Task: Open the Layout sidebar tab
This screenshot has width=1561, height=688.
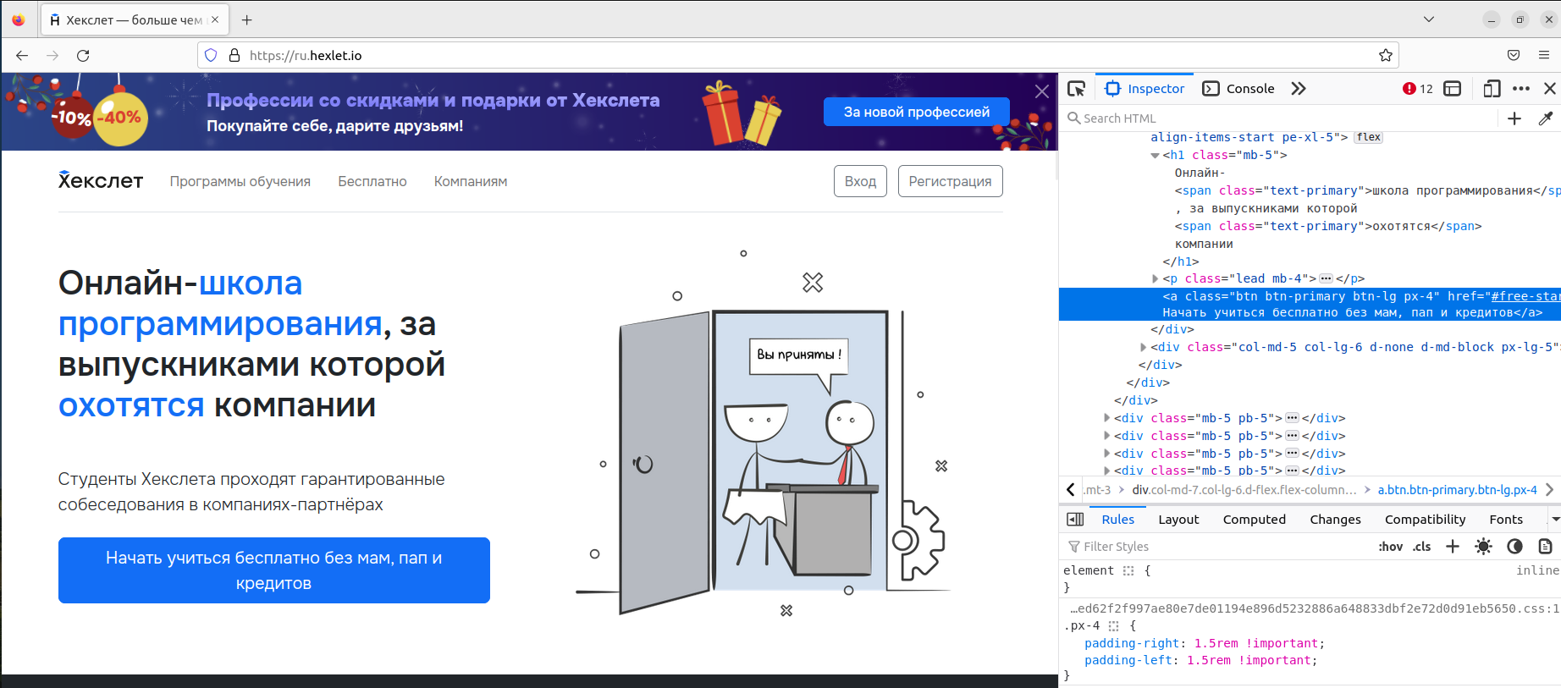Action: click(1178, 520)
